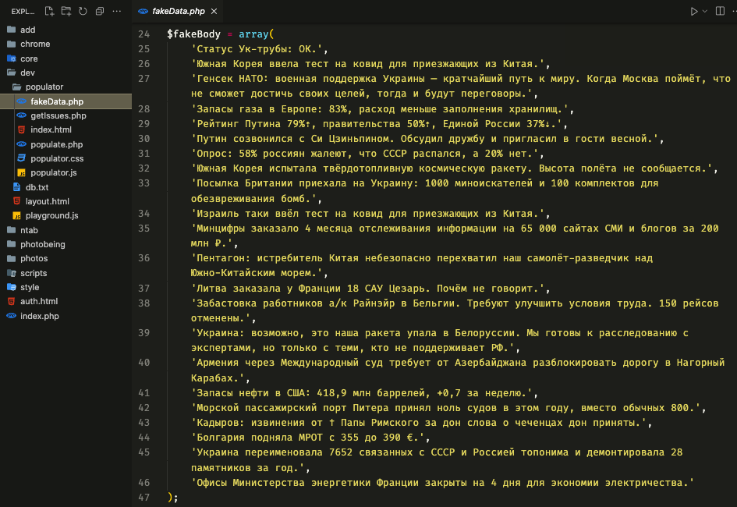Click the New Folder icon in Explorer
Image resolution: width=737 pixels, height=507 pixels.
pyautogui.click(x=66, y=11)
